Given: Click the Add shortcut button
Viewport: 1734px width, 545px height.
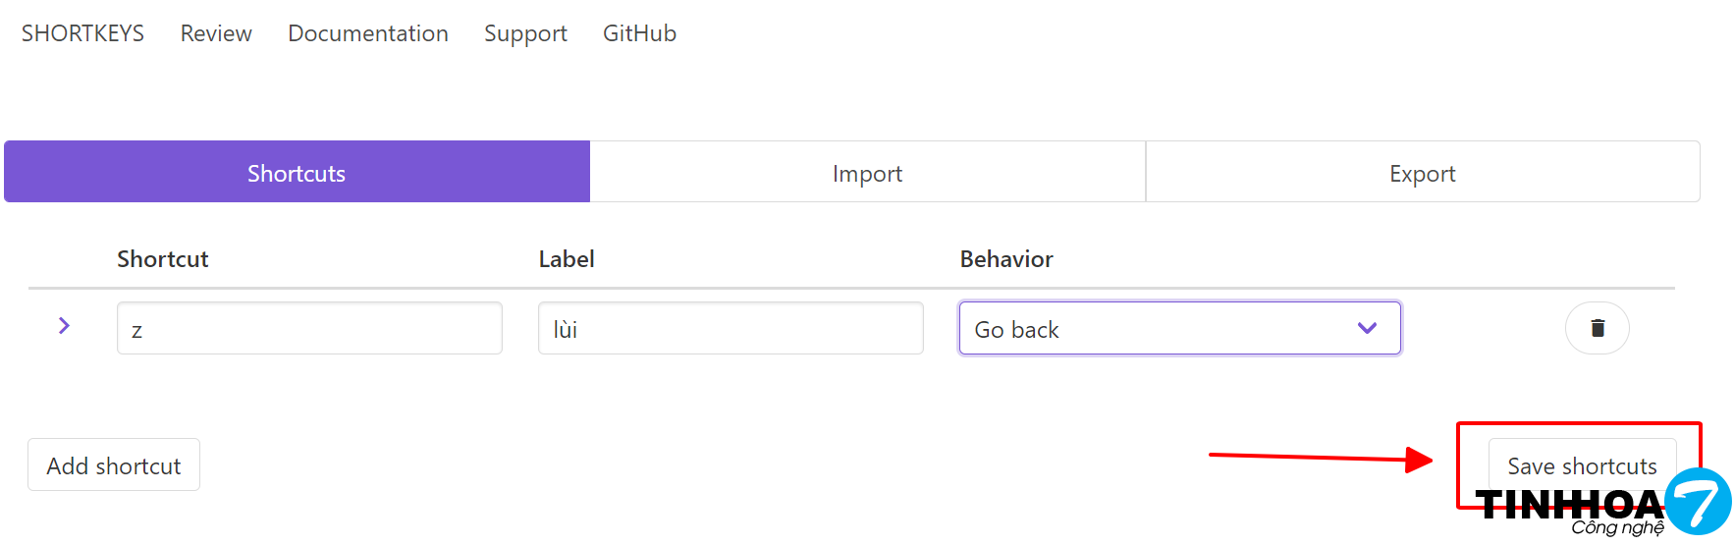Looking at the screenshot, I should click(114, 465).
